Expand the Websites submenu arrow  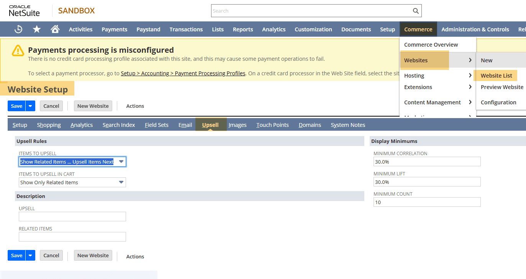[x=470, y=60]
